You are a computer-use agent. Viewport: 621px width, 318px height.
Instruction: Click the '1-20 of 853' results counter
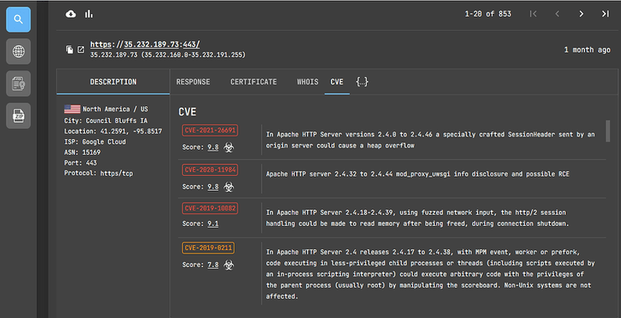tap(488, 14)
